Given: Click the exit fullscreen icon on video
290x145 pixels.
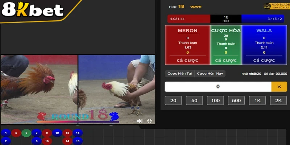Looking at the screenshot, I should [x=149, y=121].
